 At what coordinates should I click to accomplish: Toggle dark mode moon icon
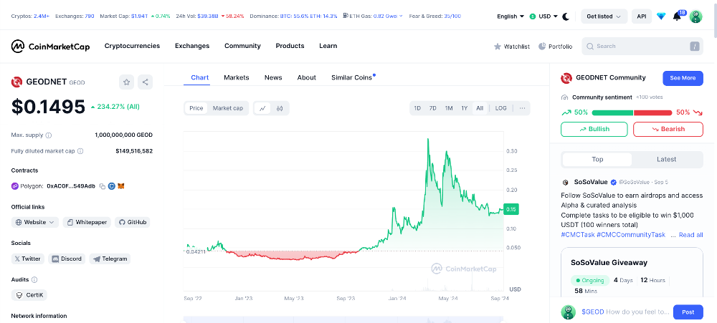click(566, 16)
